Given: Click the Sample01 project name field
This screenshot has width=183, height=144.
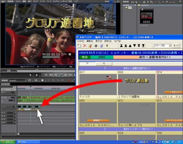Looking at the screenshot, I should click(17, 81).
